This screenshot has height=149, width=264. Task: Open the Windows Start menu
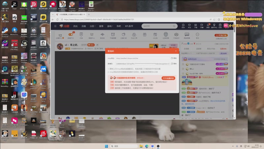click(x=106, y=146)
